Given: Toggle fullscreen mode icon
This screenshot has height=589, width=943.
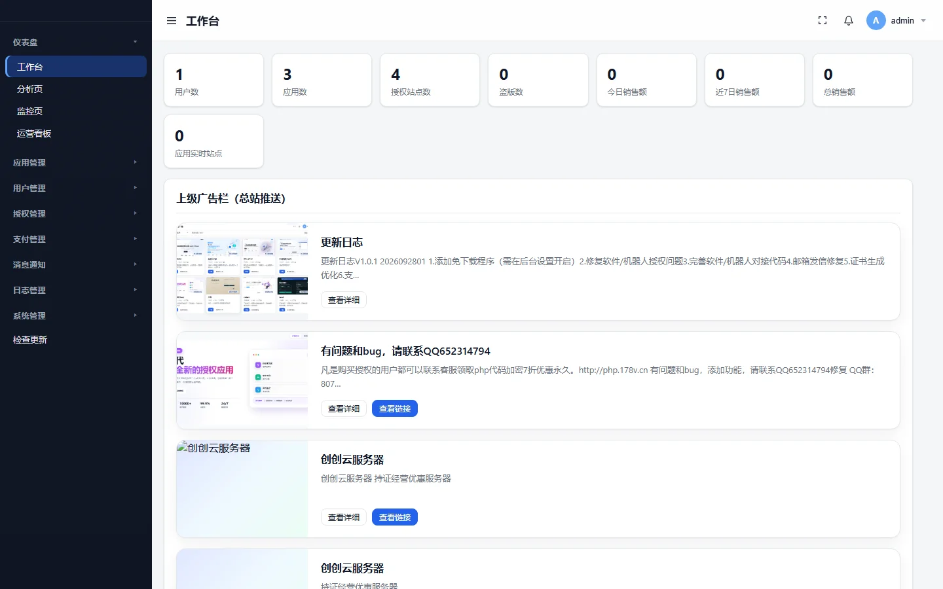Looking at the screenshot, I should pyautogui.click(x=823, y=21).
